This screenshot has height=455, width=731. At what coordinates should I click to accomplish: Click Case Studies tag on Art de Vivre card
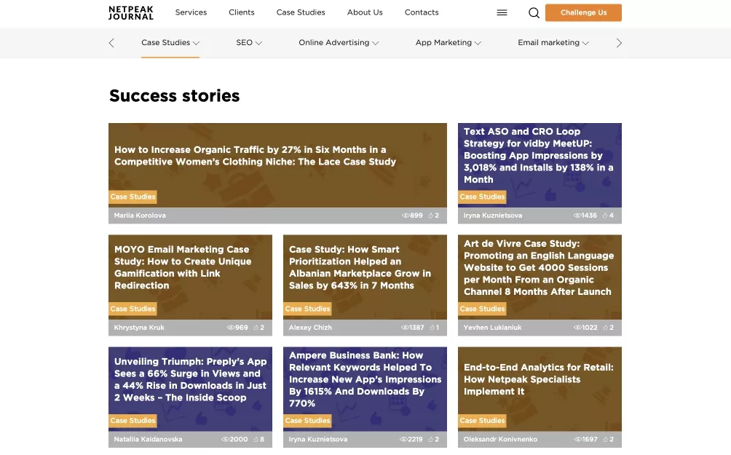(482, 309)
